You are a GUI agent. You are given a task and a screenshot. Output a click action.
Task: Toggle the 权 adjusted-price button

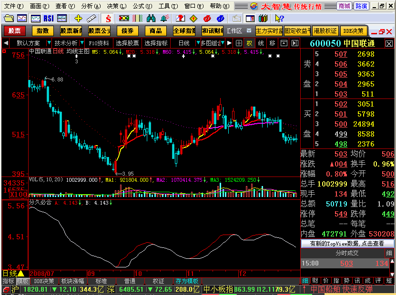[x=249, y=43]
